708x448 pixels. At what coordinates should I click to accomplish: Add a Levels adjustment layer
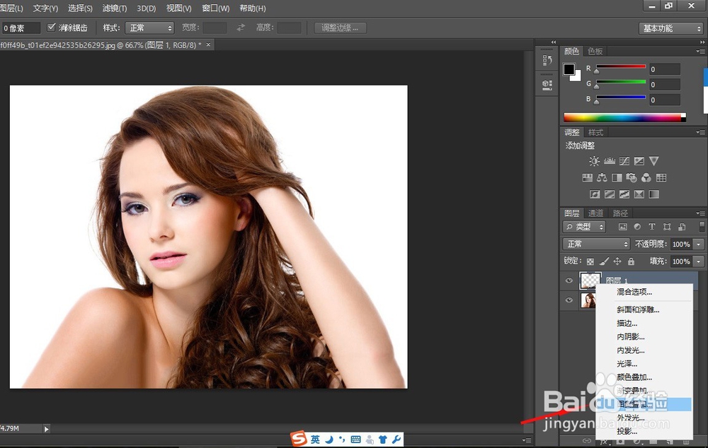click(610, 161)
